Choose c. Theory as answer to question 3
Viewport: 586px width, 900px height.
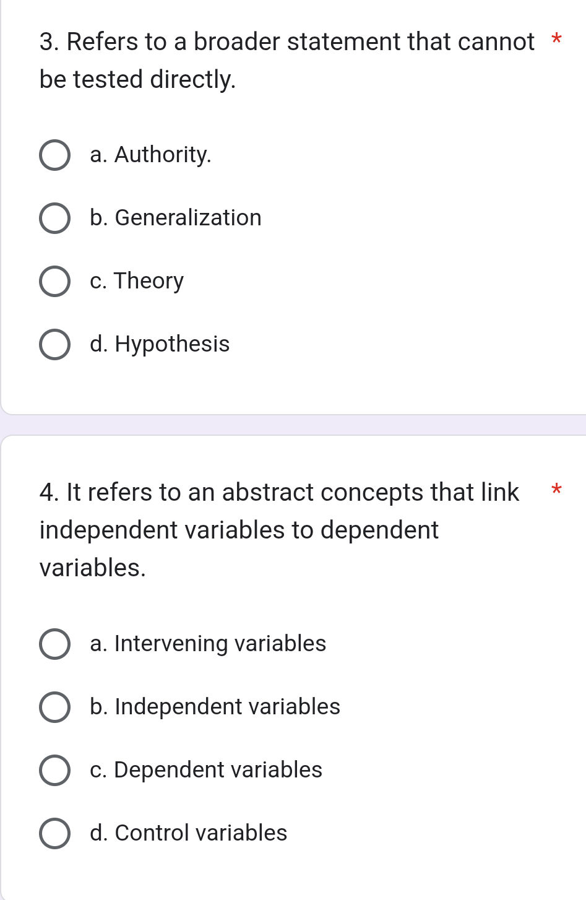click(x=55, y=282)
